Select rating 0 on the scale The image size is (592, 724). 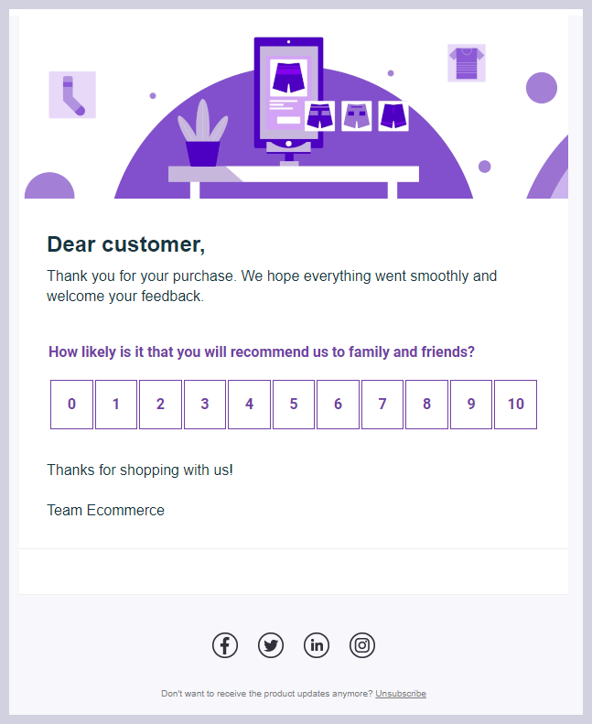tap(71, 405)
